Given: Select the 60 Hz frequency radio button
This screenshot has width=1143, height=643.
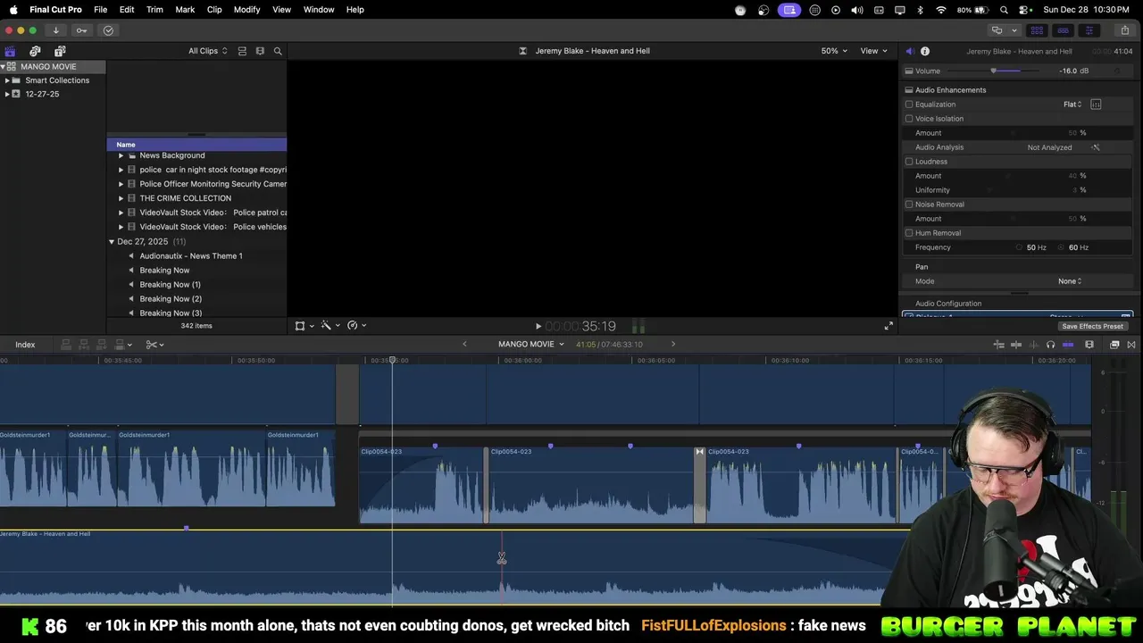Looking at the screenshot, I should tap(1061, 247).
